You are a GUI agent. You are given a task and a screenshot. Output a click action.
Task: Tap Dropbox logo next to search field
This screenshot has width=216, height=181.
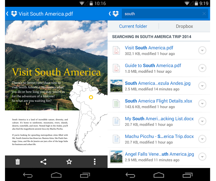116,14
